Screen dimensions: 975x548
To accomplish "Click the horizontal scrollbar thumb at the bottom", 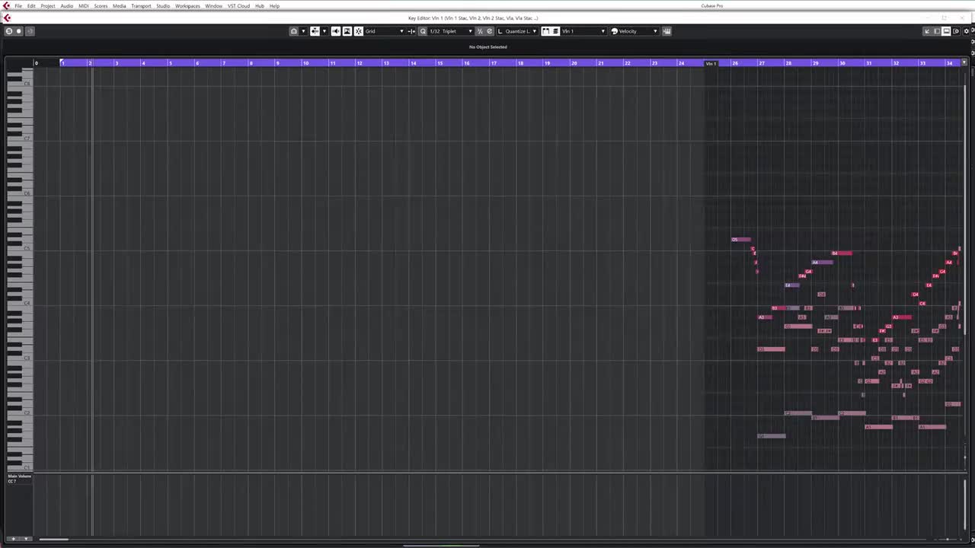I will (x=53, y=540).
